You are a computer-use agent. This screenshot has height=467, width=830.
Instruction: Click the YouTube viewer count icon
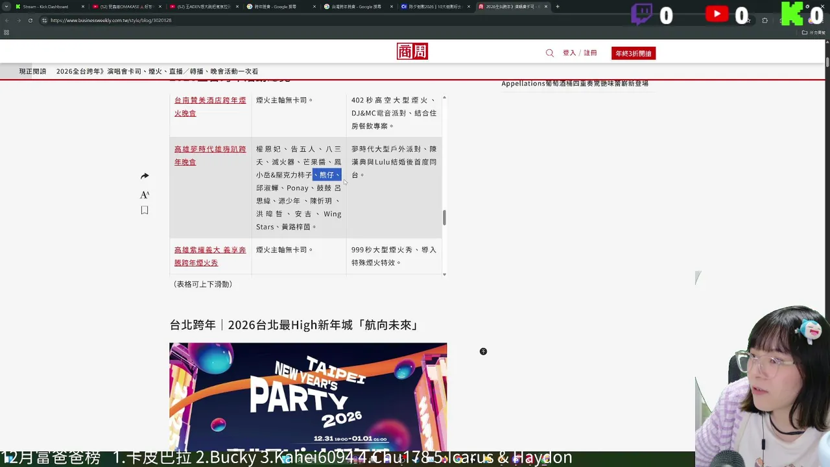[x=717, y=14]
